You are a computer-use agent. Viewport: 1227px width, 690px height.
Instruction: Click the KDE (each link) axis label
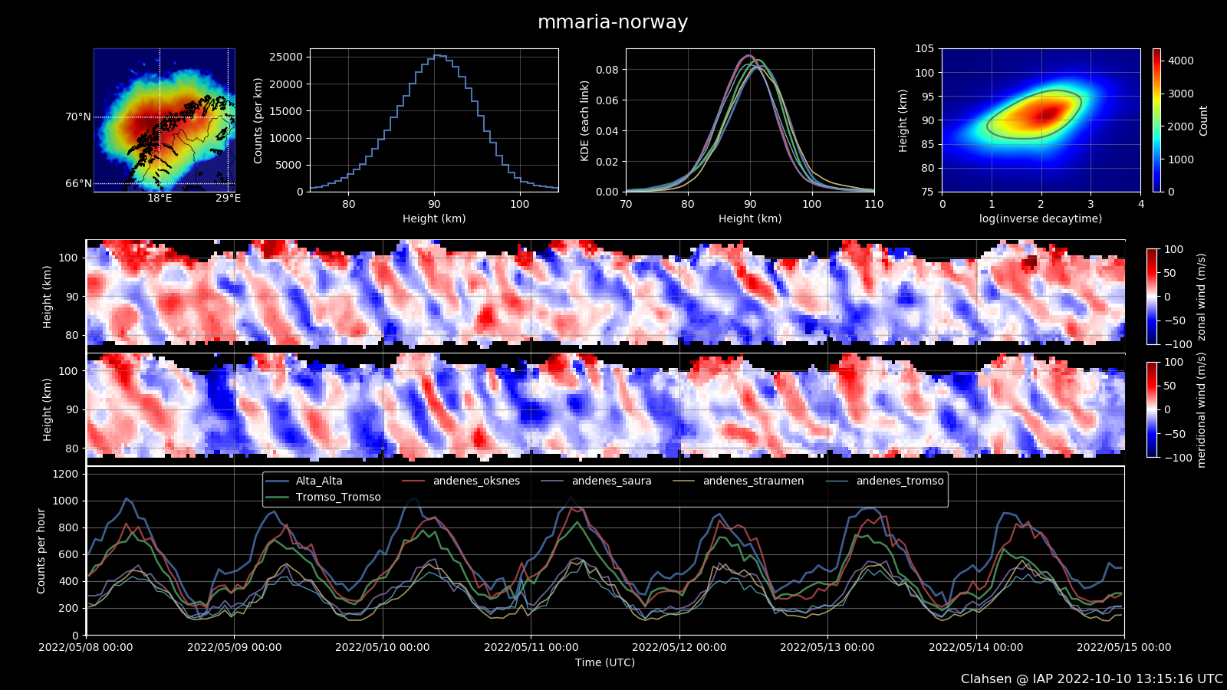(585, 120)
